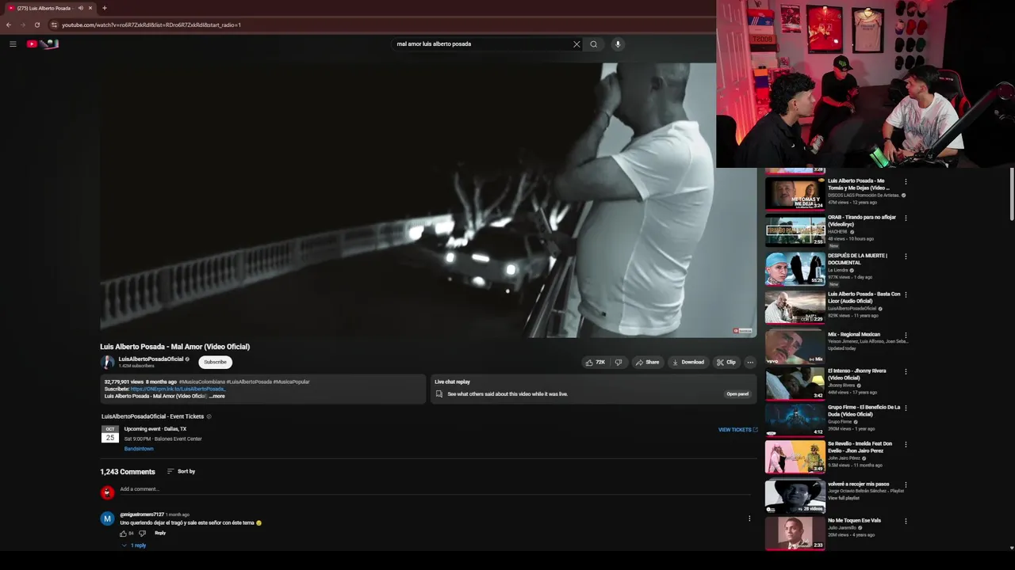The image size is (1015, 570).
Task: Like the comment by @miguelromero7127
Action: coord(123,534)
